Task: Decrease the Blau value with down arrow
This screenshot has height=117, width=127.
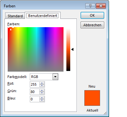Action: [x=42, y=100]
